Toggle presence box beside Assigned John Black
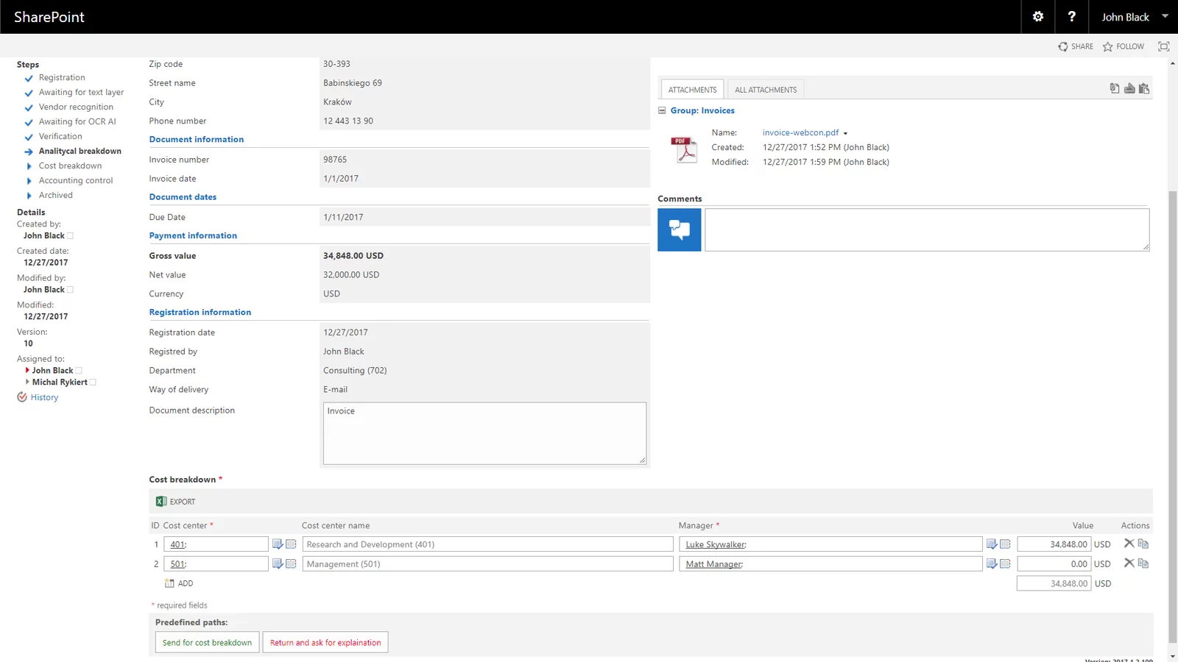 [79, 371]
